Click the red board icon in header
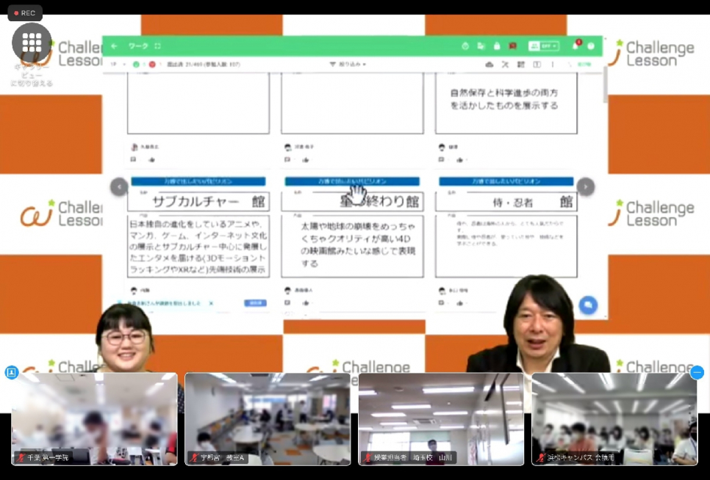Screen dimensions: 710x480 512,46
